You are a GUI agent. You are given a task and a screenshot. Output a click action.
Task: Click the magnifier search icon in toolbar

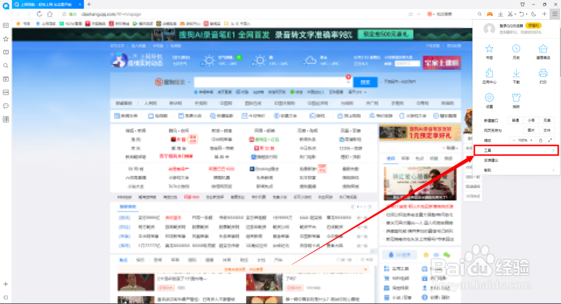[x=480, y=14]
